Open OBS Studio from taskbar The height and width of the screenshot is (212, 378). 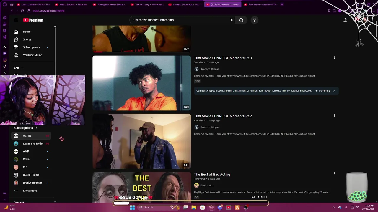pos(246,207)
